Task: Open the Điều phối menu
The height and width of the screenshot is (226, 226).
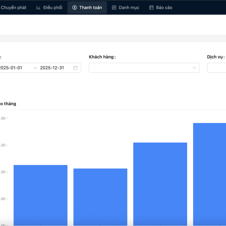Action: pyautogui.click(x=49, y=7)
